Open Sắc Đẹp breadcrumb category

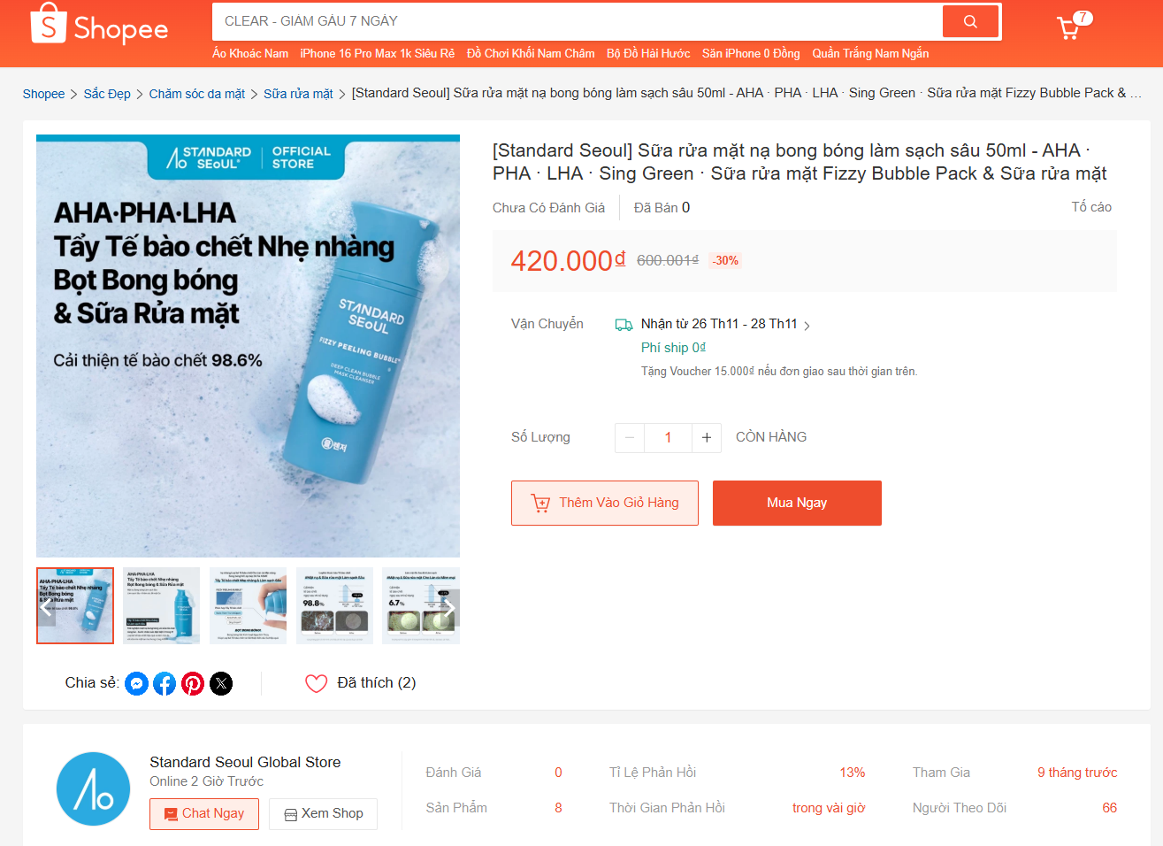[107, 94]
